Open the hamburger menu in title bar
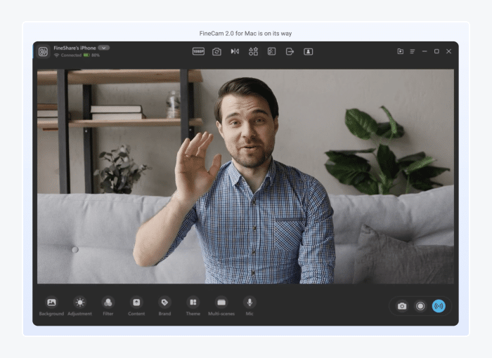The width and height of the screenshot is (492, 358). pos(413,51)
